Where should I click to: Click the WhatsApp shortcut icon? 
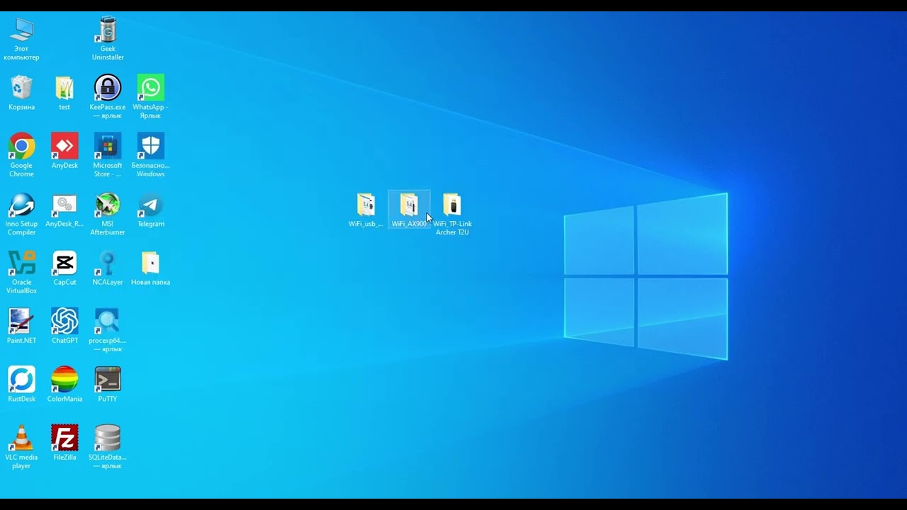coord(150,88)
